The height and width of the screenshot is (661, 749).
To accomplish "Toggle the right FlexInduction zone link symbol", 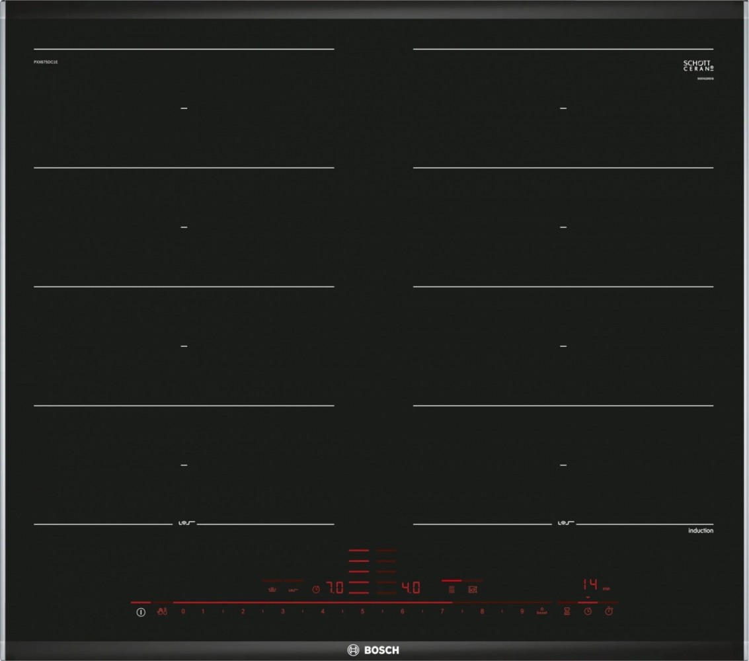I will pos(563,524).
